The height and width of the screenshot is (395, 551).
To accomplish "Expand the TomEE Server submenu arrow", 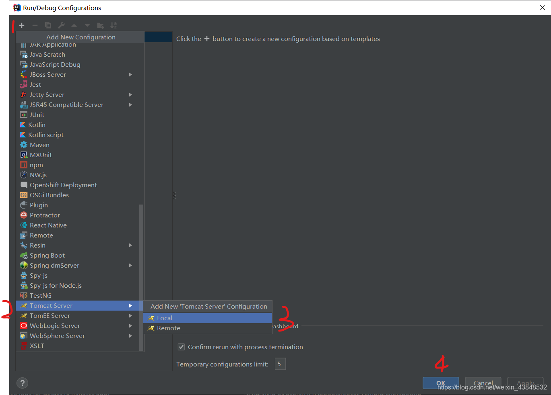I will point(130,315).
